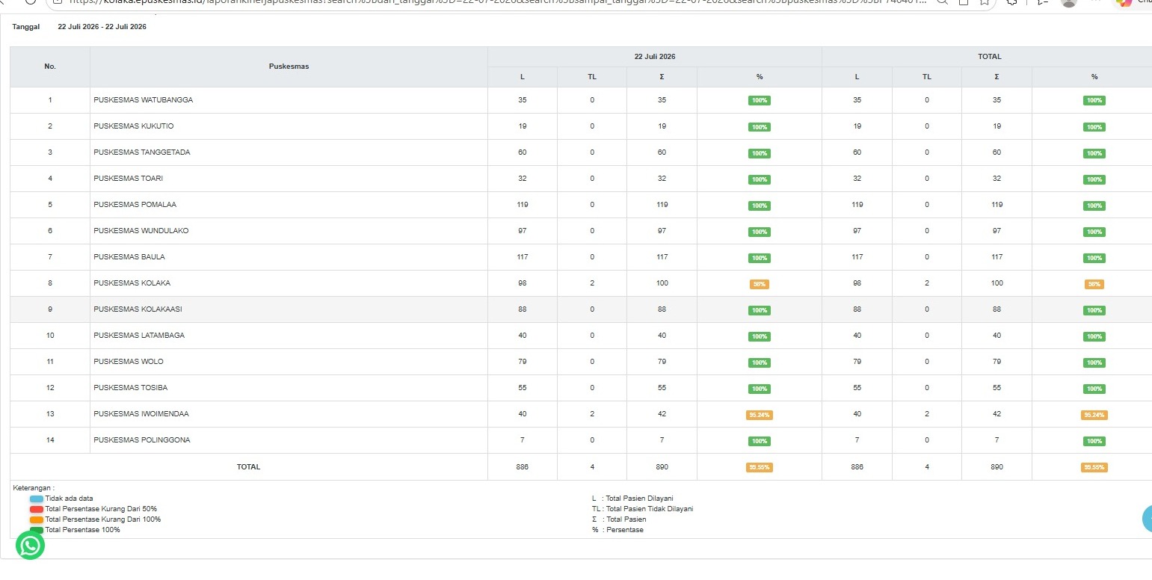The height and width of the screenshot is (580, 1152).
Task: Select PUSKESMAS KOLAKAASI row name
Action: point(138,309)
